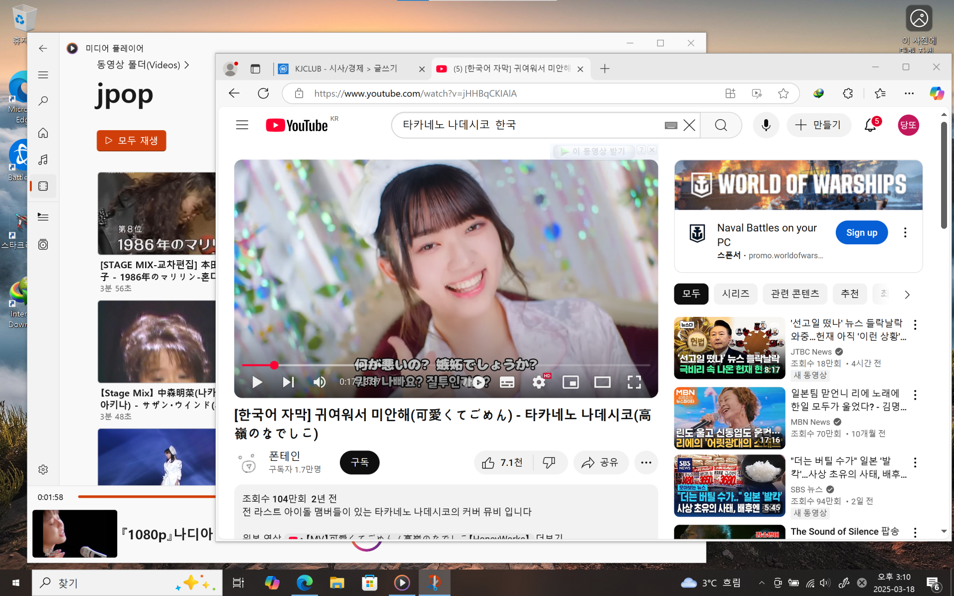Viewport: 954px width, 596px height.
Task: Open YouTube voice search microphone
Action: [766, 125]
